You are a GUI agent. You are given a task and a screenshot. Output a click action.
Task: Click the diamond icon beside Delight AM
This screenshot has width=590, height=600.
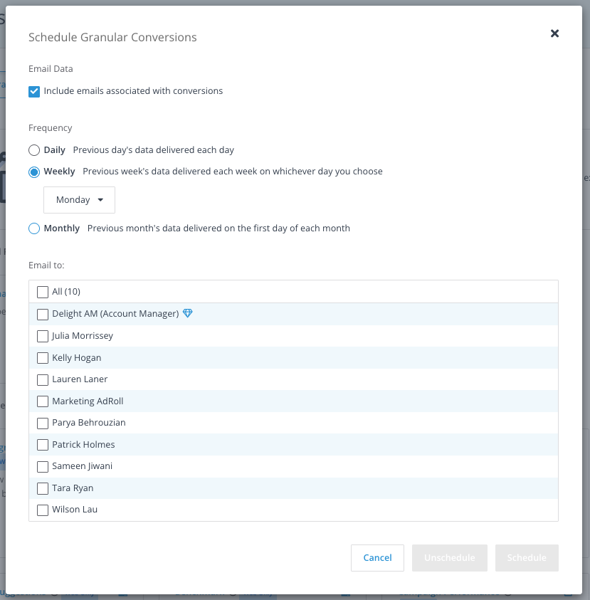click(x=187, y=313)
